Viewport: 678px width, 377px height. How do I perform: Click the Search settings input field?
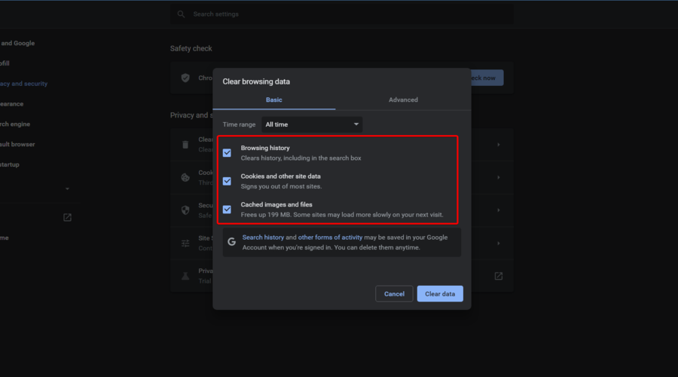(341, 14)
